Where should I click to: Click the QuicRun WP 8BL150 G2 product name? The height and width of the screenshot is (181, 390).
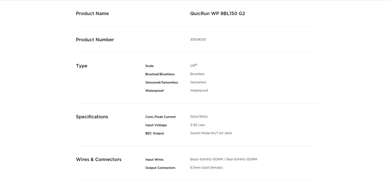click(217, 14)
